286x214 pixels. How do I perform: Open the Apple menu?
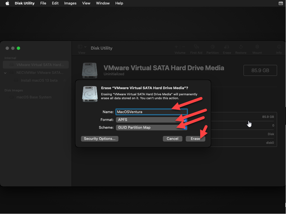pos(8,3)
